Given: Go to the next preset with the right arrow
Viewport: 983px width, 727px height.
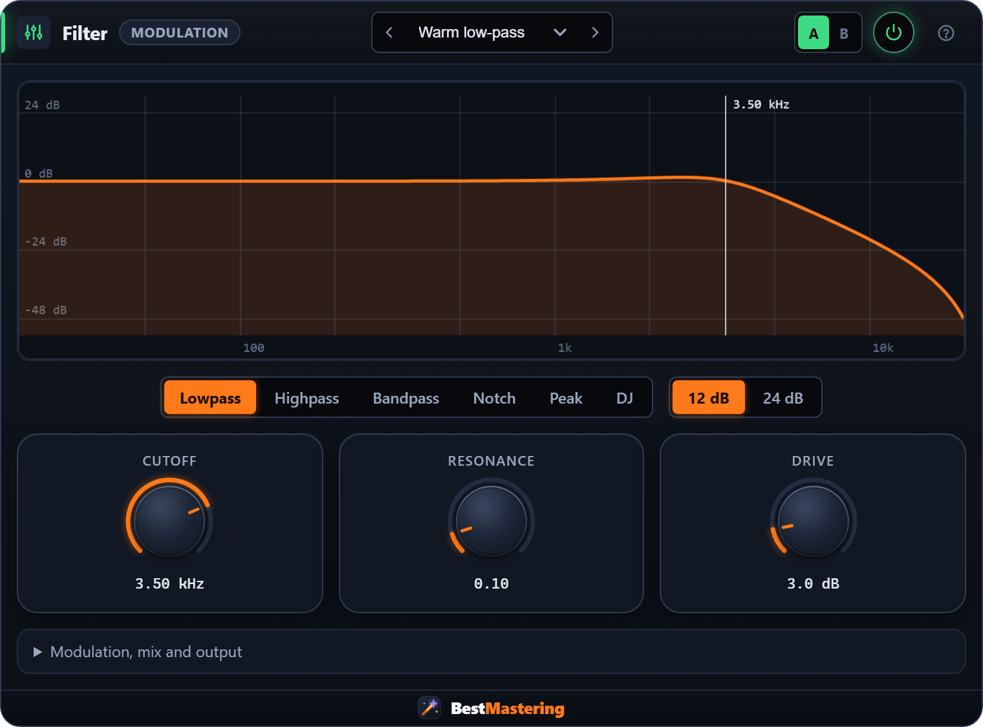Looking at the screenshot, I should pyautogui.click(x=595, y=32).
